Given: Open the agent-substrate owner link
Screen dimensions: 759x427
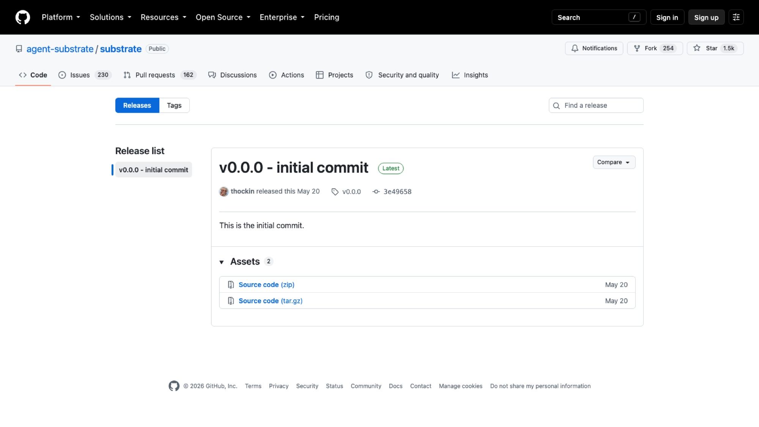Looking at the screenshot, I should [x=60, y=49].
